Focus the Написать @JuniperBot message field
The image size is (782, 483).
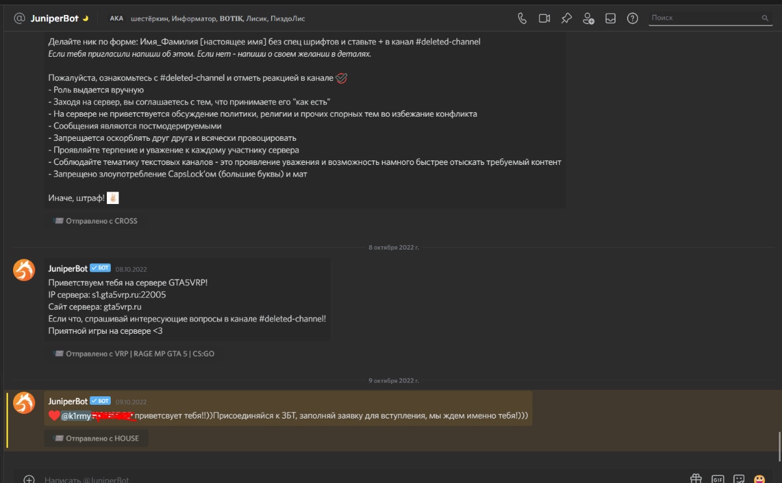[x=326, y=480]
